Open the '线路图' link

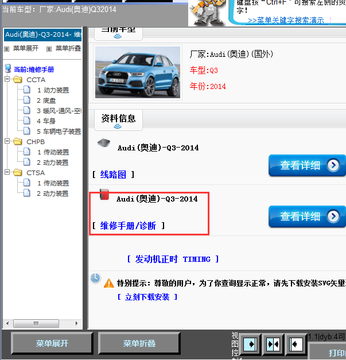coord(113,175)
